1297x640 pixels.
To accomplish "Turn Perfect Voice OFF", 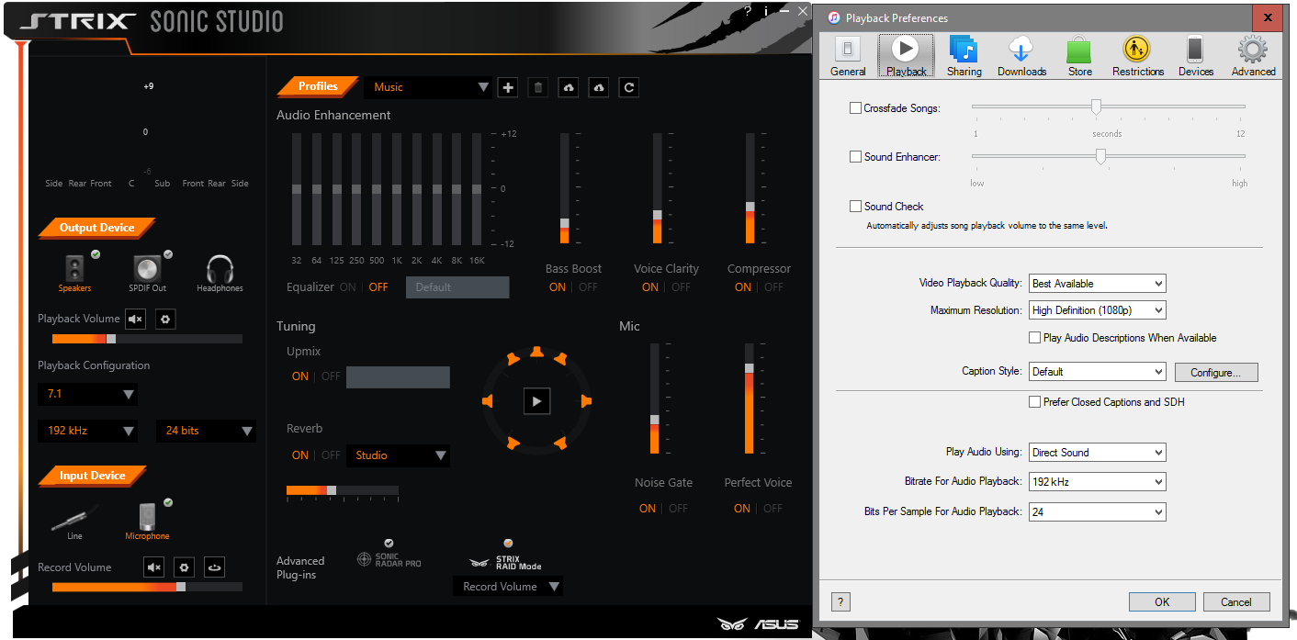I will coord(773,509).
